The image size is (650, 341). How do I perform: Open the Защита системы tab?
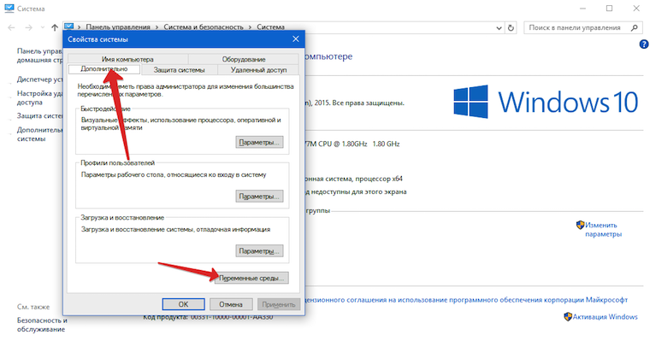click(179, 70)
